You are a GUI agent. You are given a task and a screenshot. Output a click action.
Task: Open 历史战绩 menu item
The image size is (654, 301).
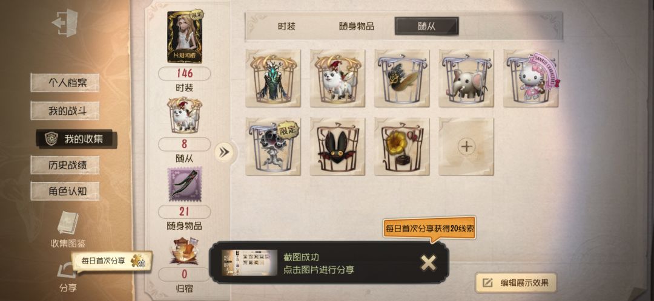(x=65, y=165)
